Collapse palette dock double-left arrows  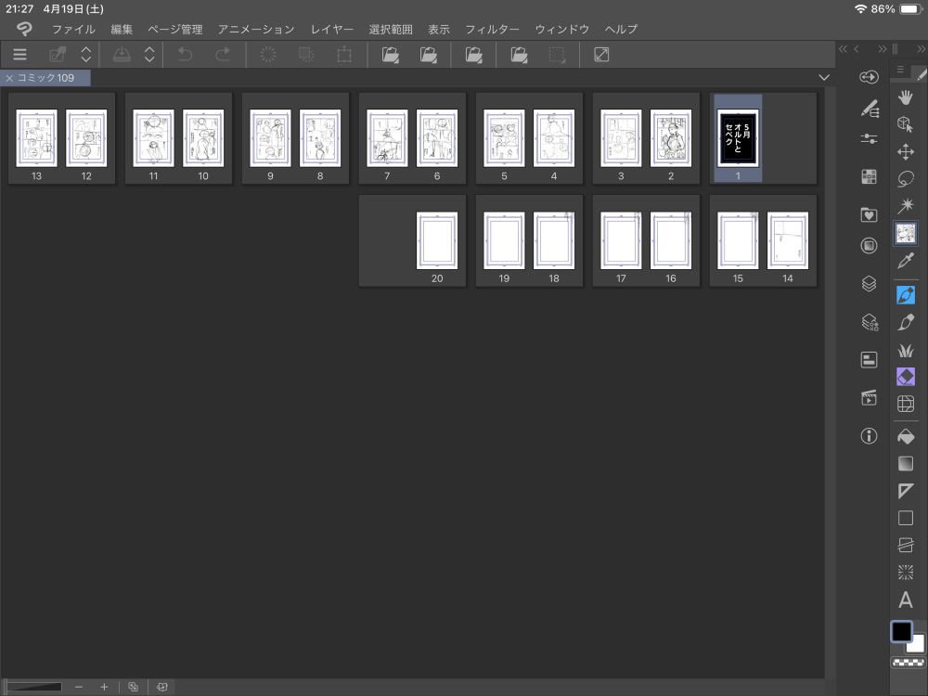[843, 49]
